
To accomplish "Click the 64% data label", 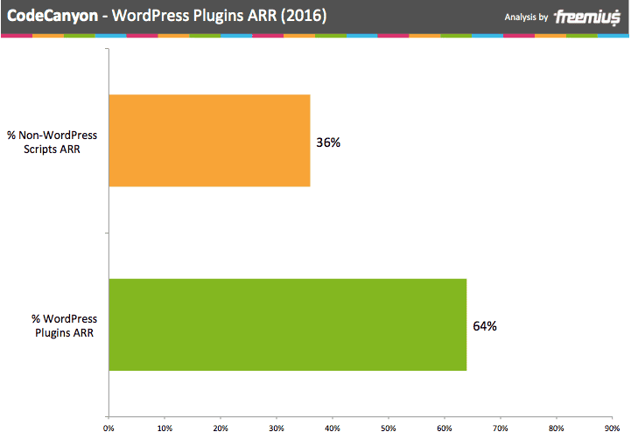I will pyautogui.click(x=485, y=326).
